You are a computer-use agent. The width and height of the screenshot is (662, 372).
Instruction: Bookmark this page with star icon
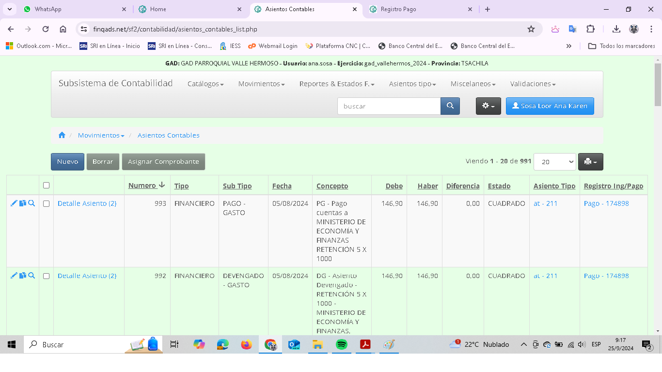531,29
